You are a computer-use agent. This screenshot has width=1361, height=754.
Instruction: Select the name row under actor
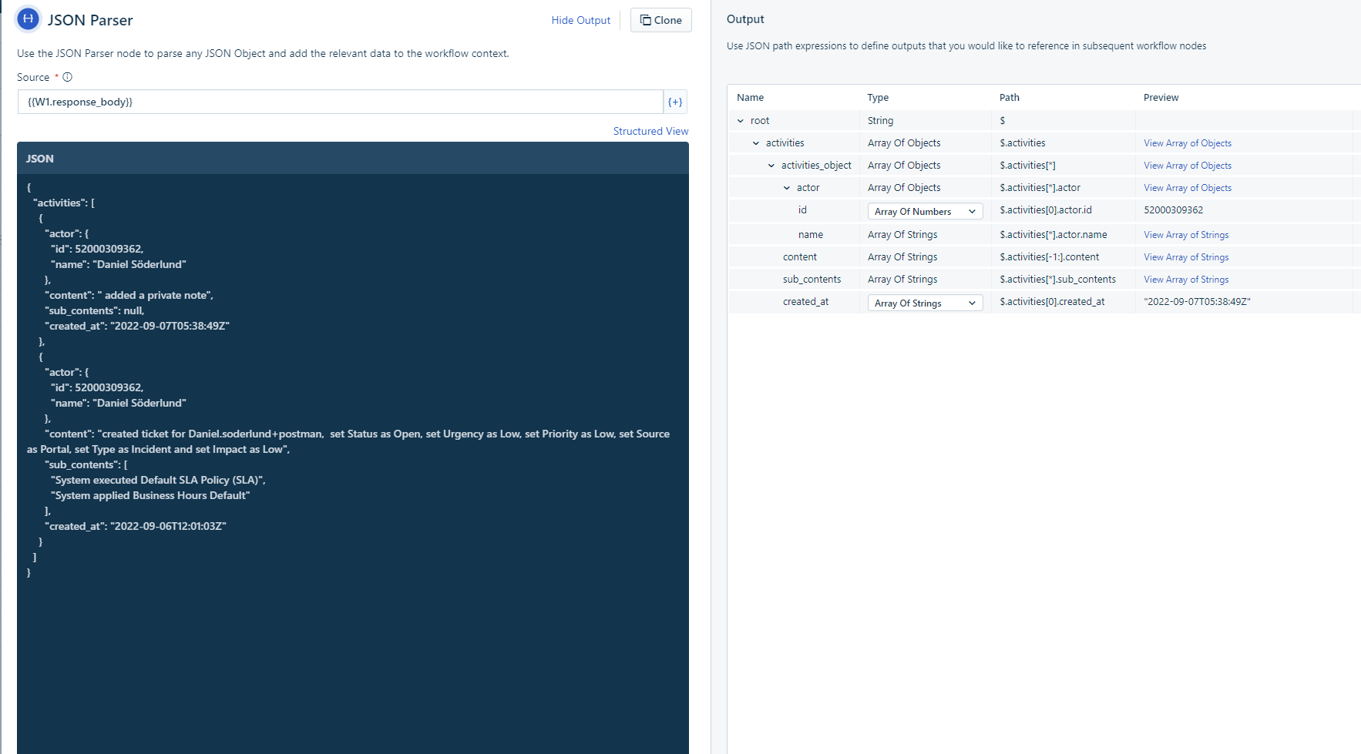pyautogui.click(x=811, y=234)
